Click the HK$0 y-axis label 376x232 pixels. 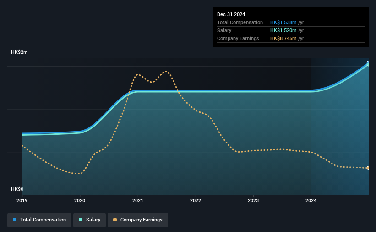point(17,189)
